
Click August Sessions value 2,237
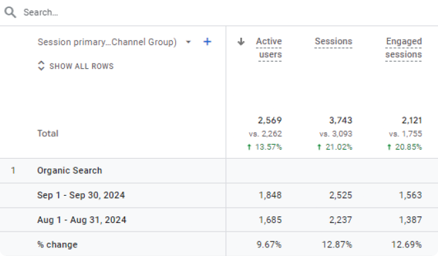pos(341,220)
